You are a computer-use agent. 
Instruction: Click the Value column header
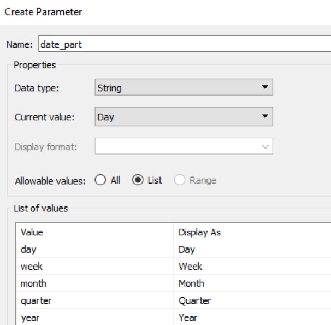point(94,232)
